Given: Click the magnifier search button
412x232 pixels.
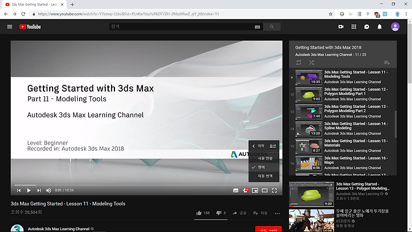Looking at the screenshot, I should [x=272, y=26].
